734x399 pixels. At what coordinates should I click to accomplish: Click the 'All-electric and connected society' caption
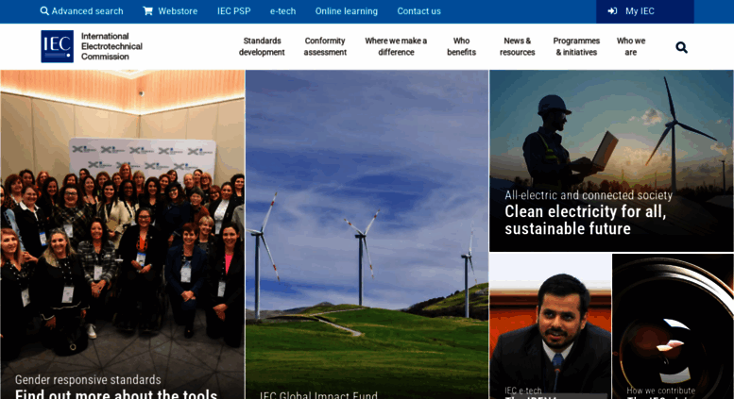(x=589, y=195)
